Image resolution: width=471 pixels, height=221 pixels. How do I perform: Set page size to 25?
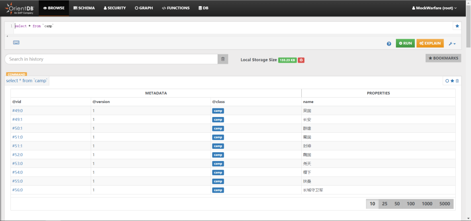(385, 204)
